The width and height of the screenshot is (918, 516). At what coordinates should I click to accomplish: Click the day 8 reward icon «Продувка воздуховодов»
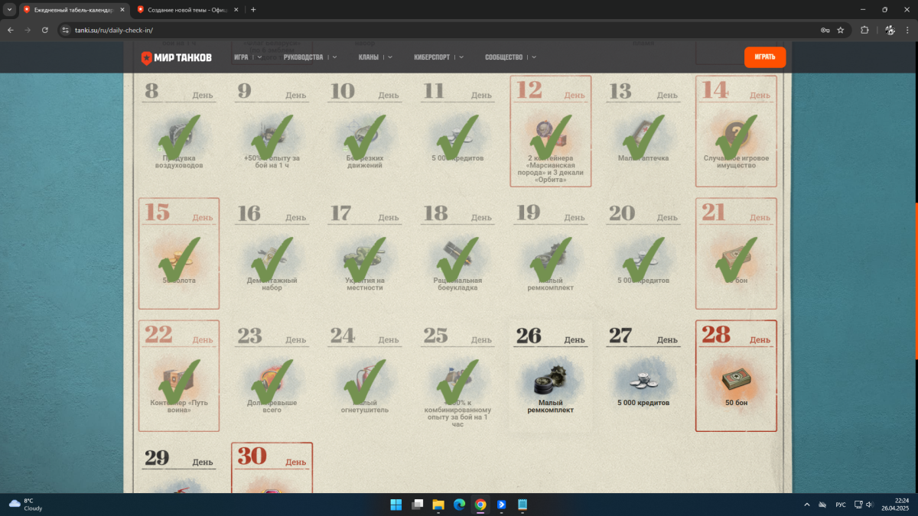pos(179,137)
